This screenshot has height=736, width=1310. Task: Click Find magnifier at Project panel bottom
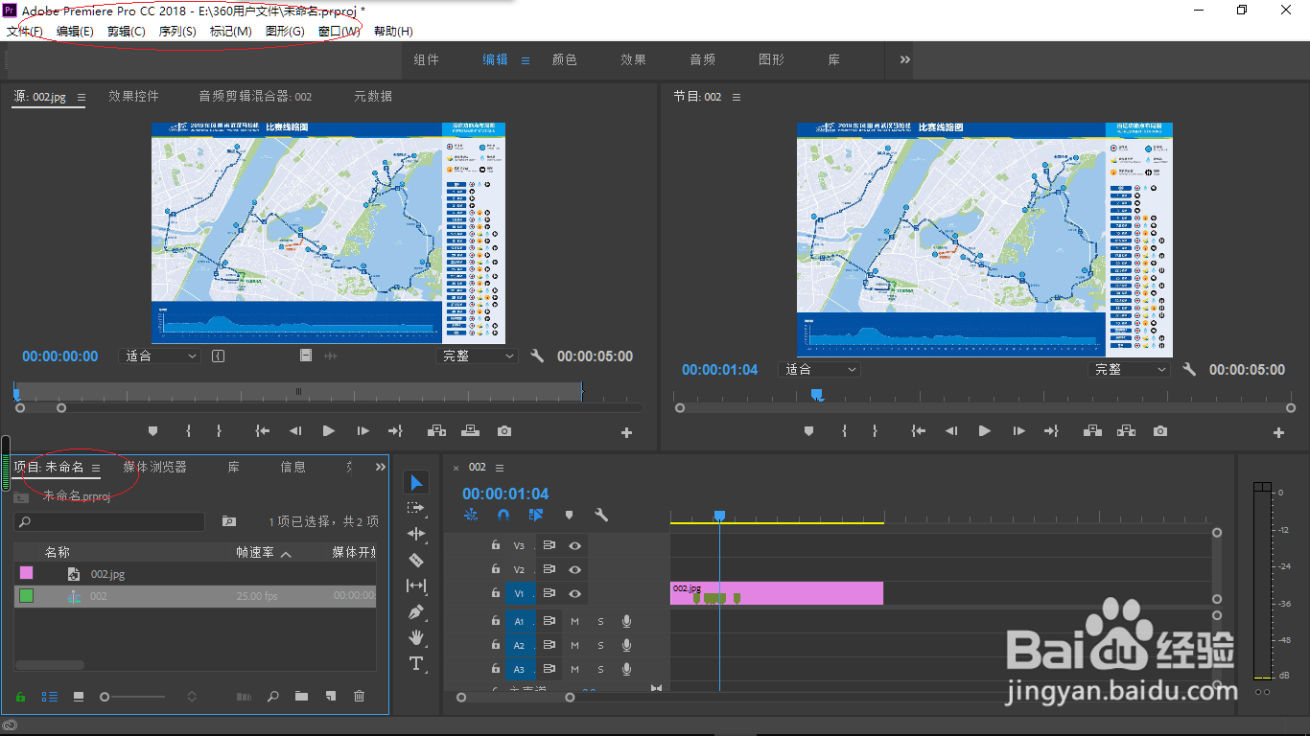pyautogui.click(x=272, y=697)
